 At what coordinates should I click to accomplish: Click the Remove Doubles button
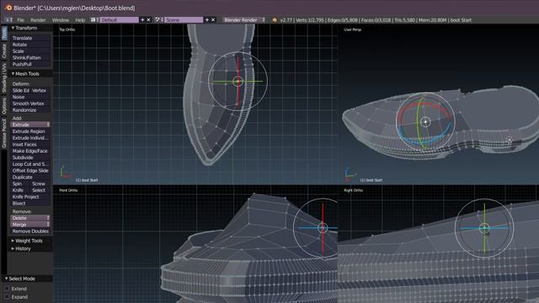coord(30,231)
